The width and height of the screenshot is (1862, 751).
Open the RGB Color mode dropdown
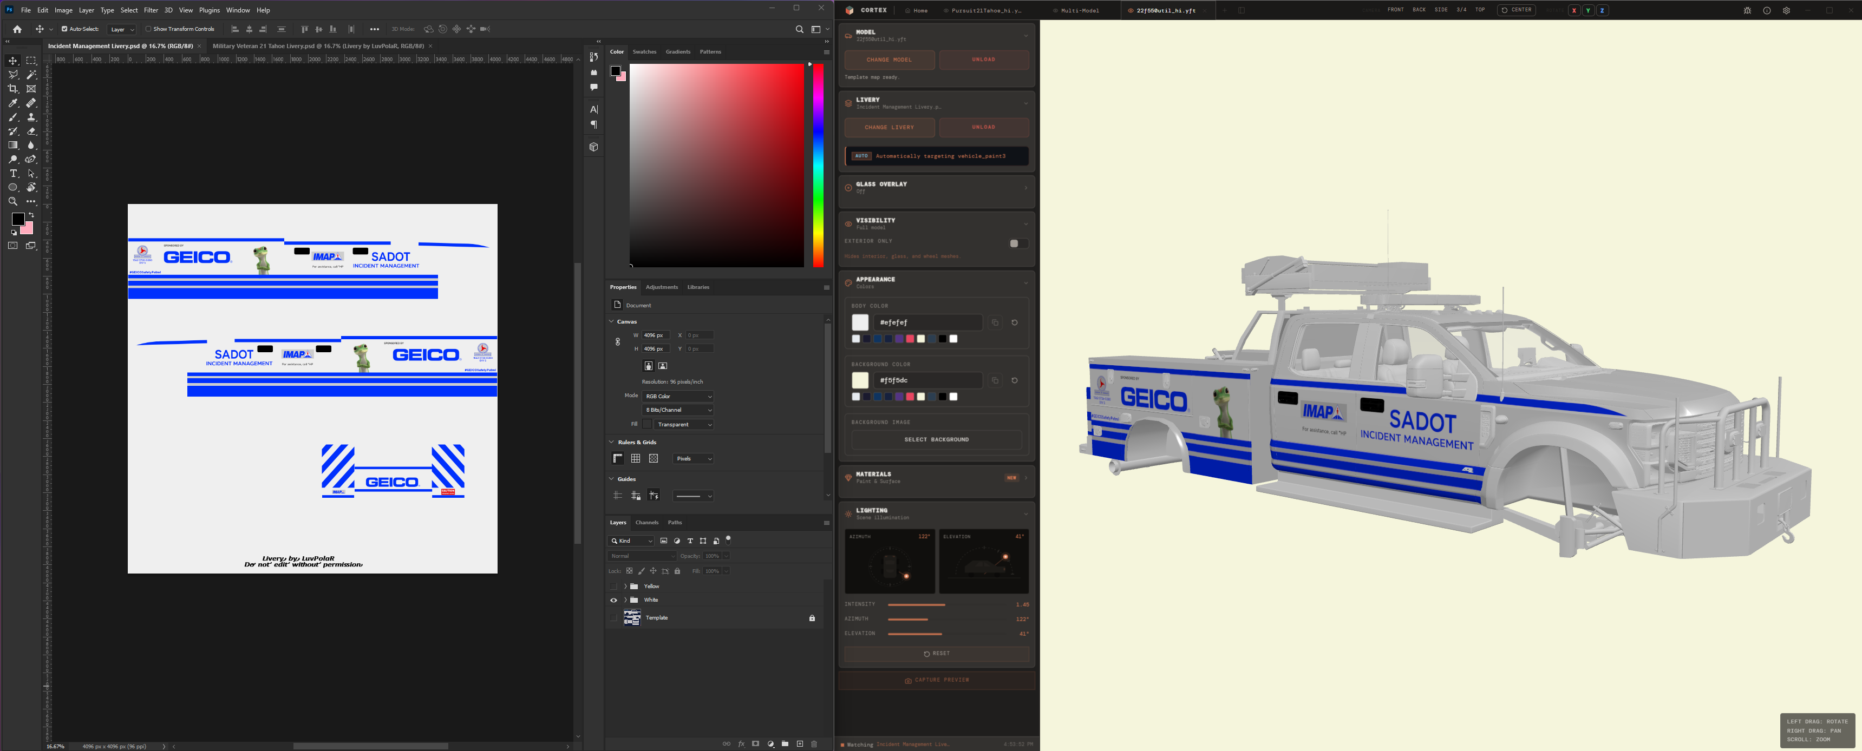678,397
